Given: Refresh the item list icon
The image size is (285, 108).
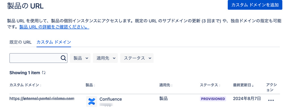Looking at the screenshot, I should pyautogui.click(x=44, y=73).
